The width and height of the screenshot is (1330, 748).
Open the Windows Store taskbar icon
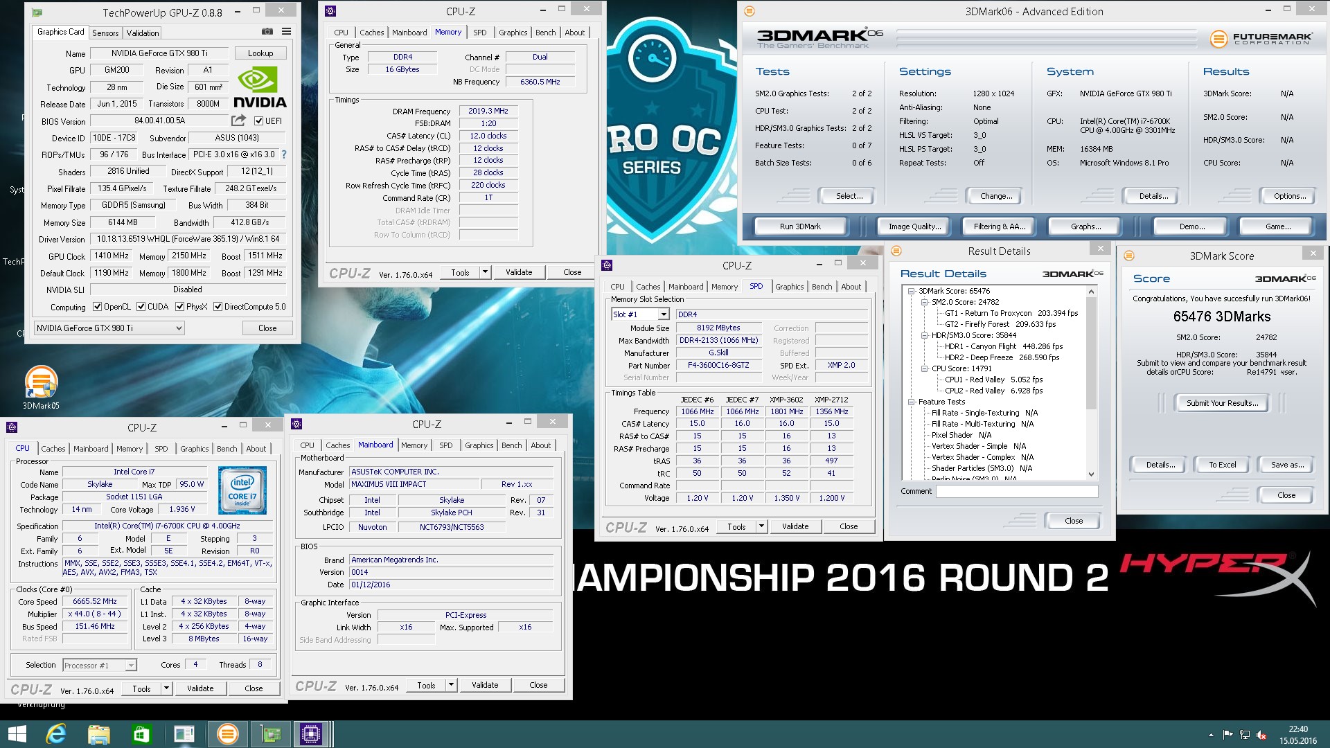141,734
